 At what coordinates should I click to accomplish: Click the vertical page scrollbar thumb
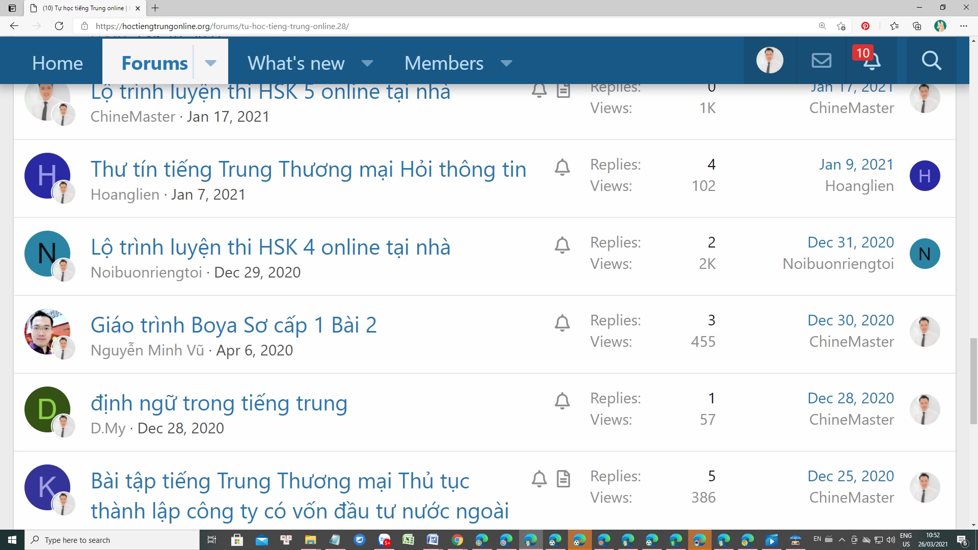[973, 380]
